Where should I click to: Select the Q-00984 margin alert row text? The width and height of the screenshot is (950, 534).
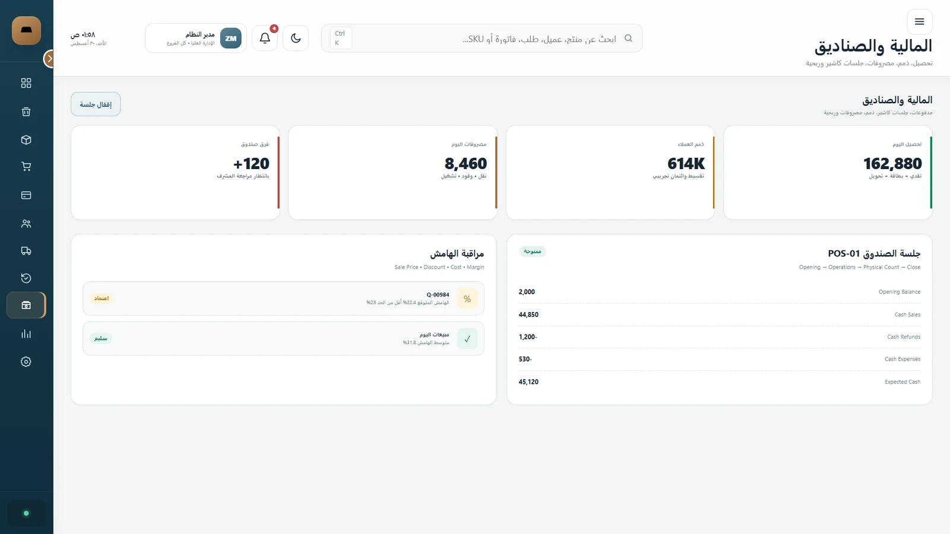coord(408,298)
